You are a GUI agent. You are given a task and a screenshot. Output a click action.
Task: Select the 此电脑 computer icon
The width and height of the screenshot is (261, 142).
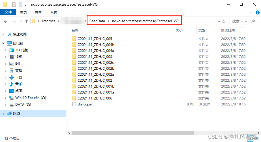(9, 43)
